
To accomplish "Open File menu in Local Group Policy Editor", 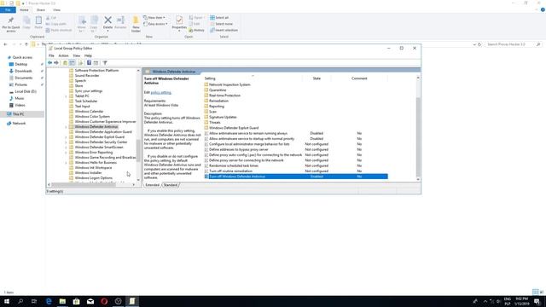I will [51, 55].
